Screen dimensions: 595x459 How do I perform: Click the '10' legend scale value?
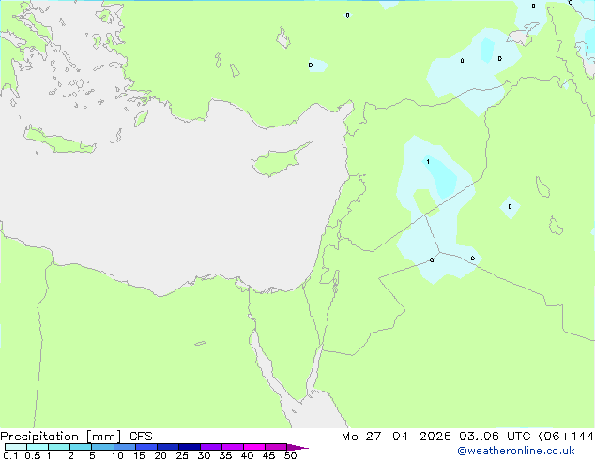click(x=117, y=455)
